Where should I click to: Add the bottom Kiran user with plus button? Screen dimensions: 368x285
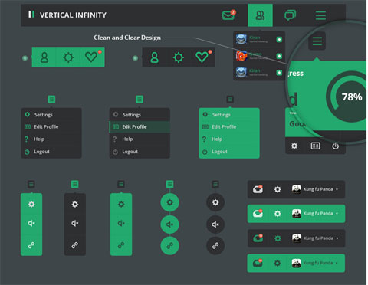[x=279, y=73]
